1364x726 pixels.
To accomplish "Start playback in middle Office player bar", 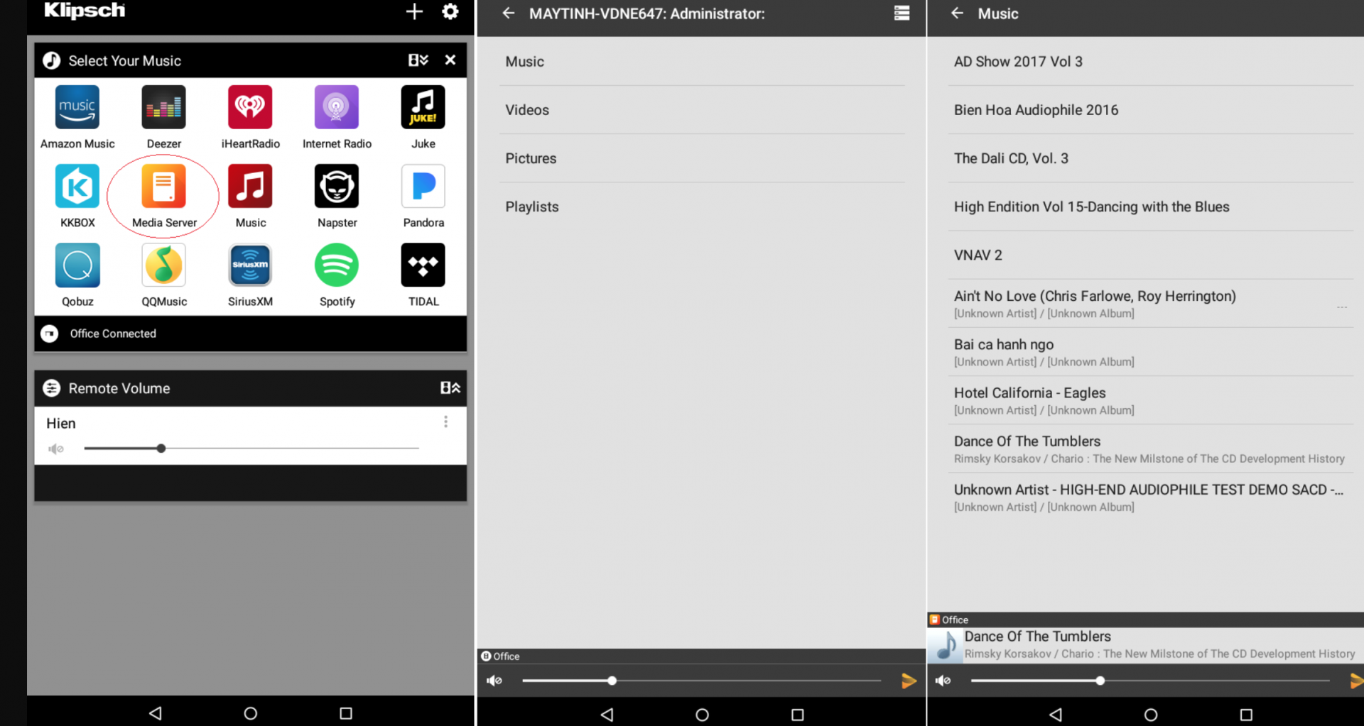I will click(x=909, y=681).
